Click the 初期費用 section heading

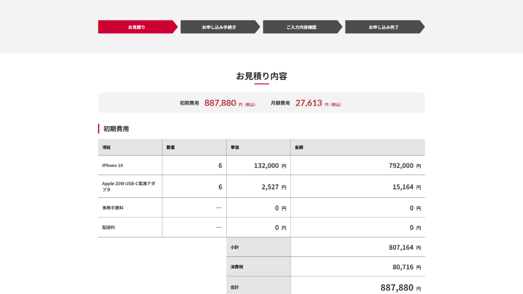pos(116,129)
